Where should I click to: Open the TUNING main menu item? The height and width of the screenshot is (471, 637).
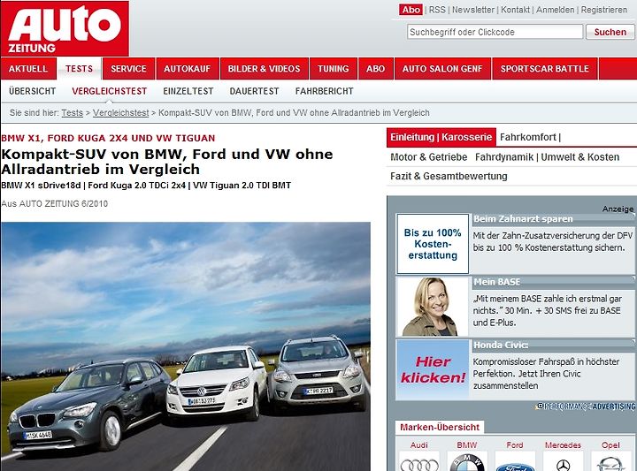coord(334,69)
